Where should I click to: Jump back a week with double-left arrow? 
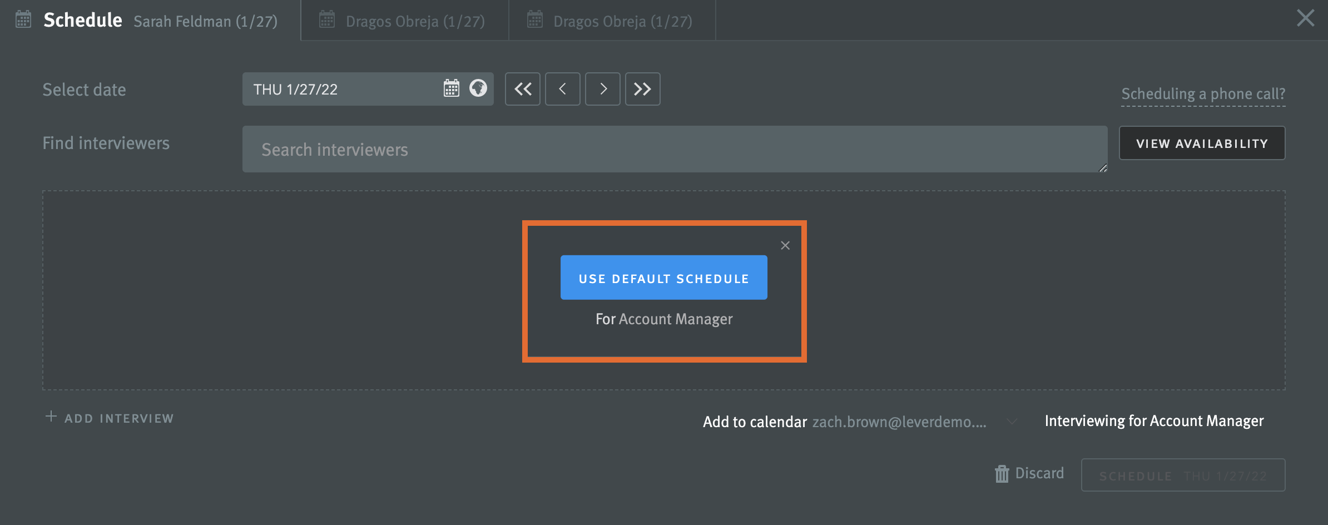tap(522, 88)
